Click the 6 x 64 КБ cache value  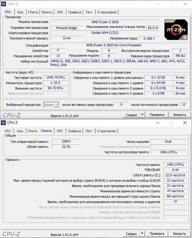click(158, 83)
